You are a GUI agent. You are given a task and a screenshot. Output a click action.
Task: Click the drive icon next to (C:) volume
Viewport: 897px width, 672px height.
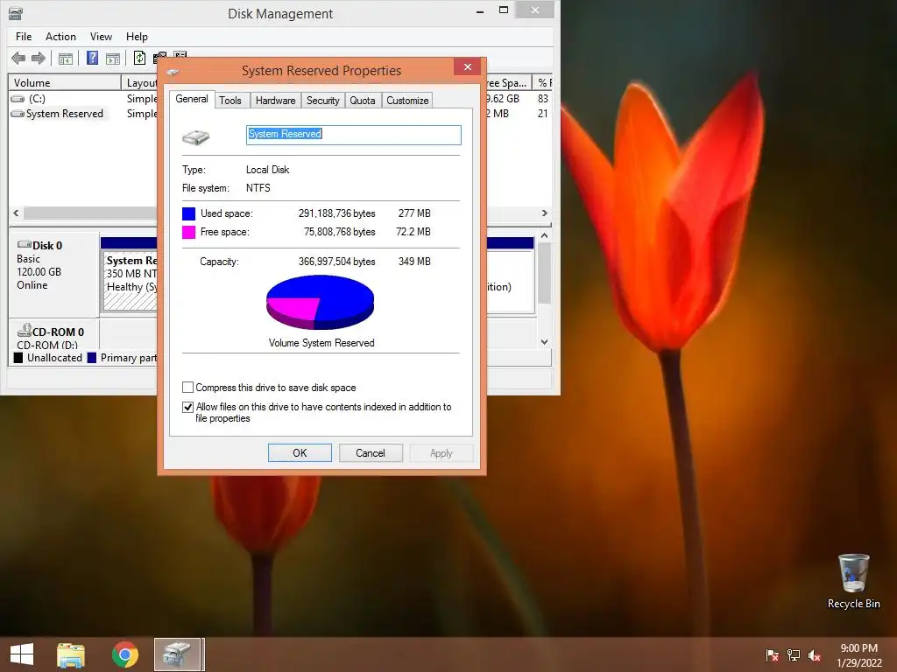(x=18, y=99)
